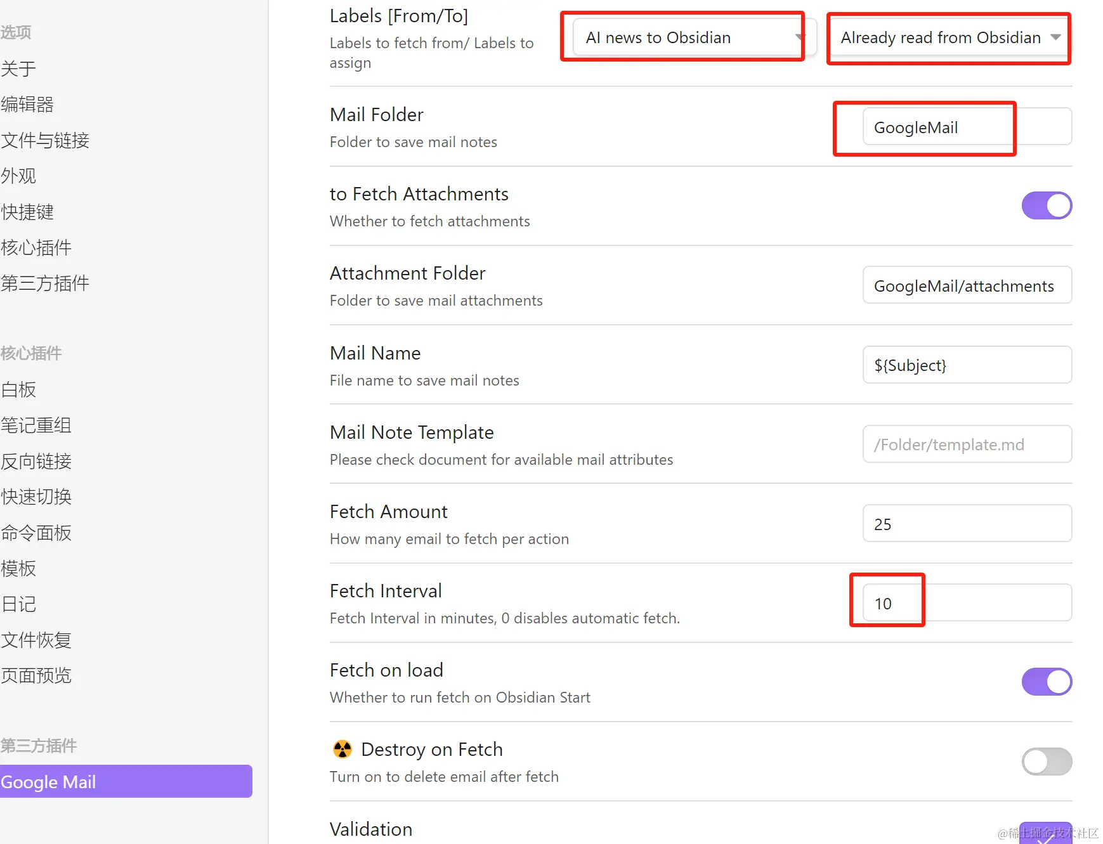Toggle the 'Fetch on load' switch
This screenshot has width=1103, height=844.
(x=1047, y=682)
